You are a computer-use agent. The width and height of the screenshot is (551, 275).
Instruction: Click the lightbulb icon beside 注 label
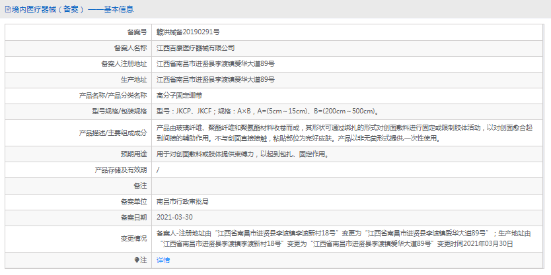tap(137, 260)
